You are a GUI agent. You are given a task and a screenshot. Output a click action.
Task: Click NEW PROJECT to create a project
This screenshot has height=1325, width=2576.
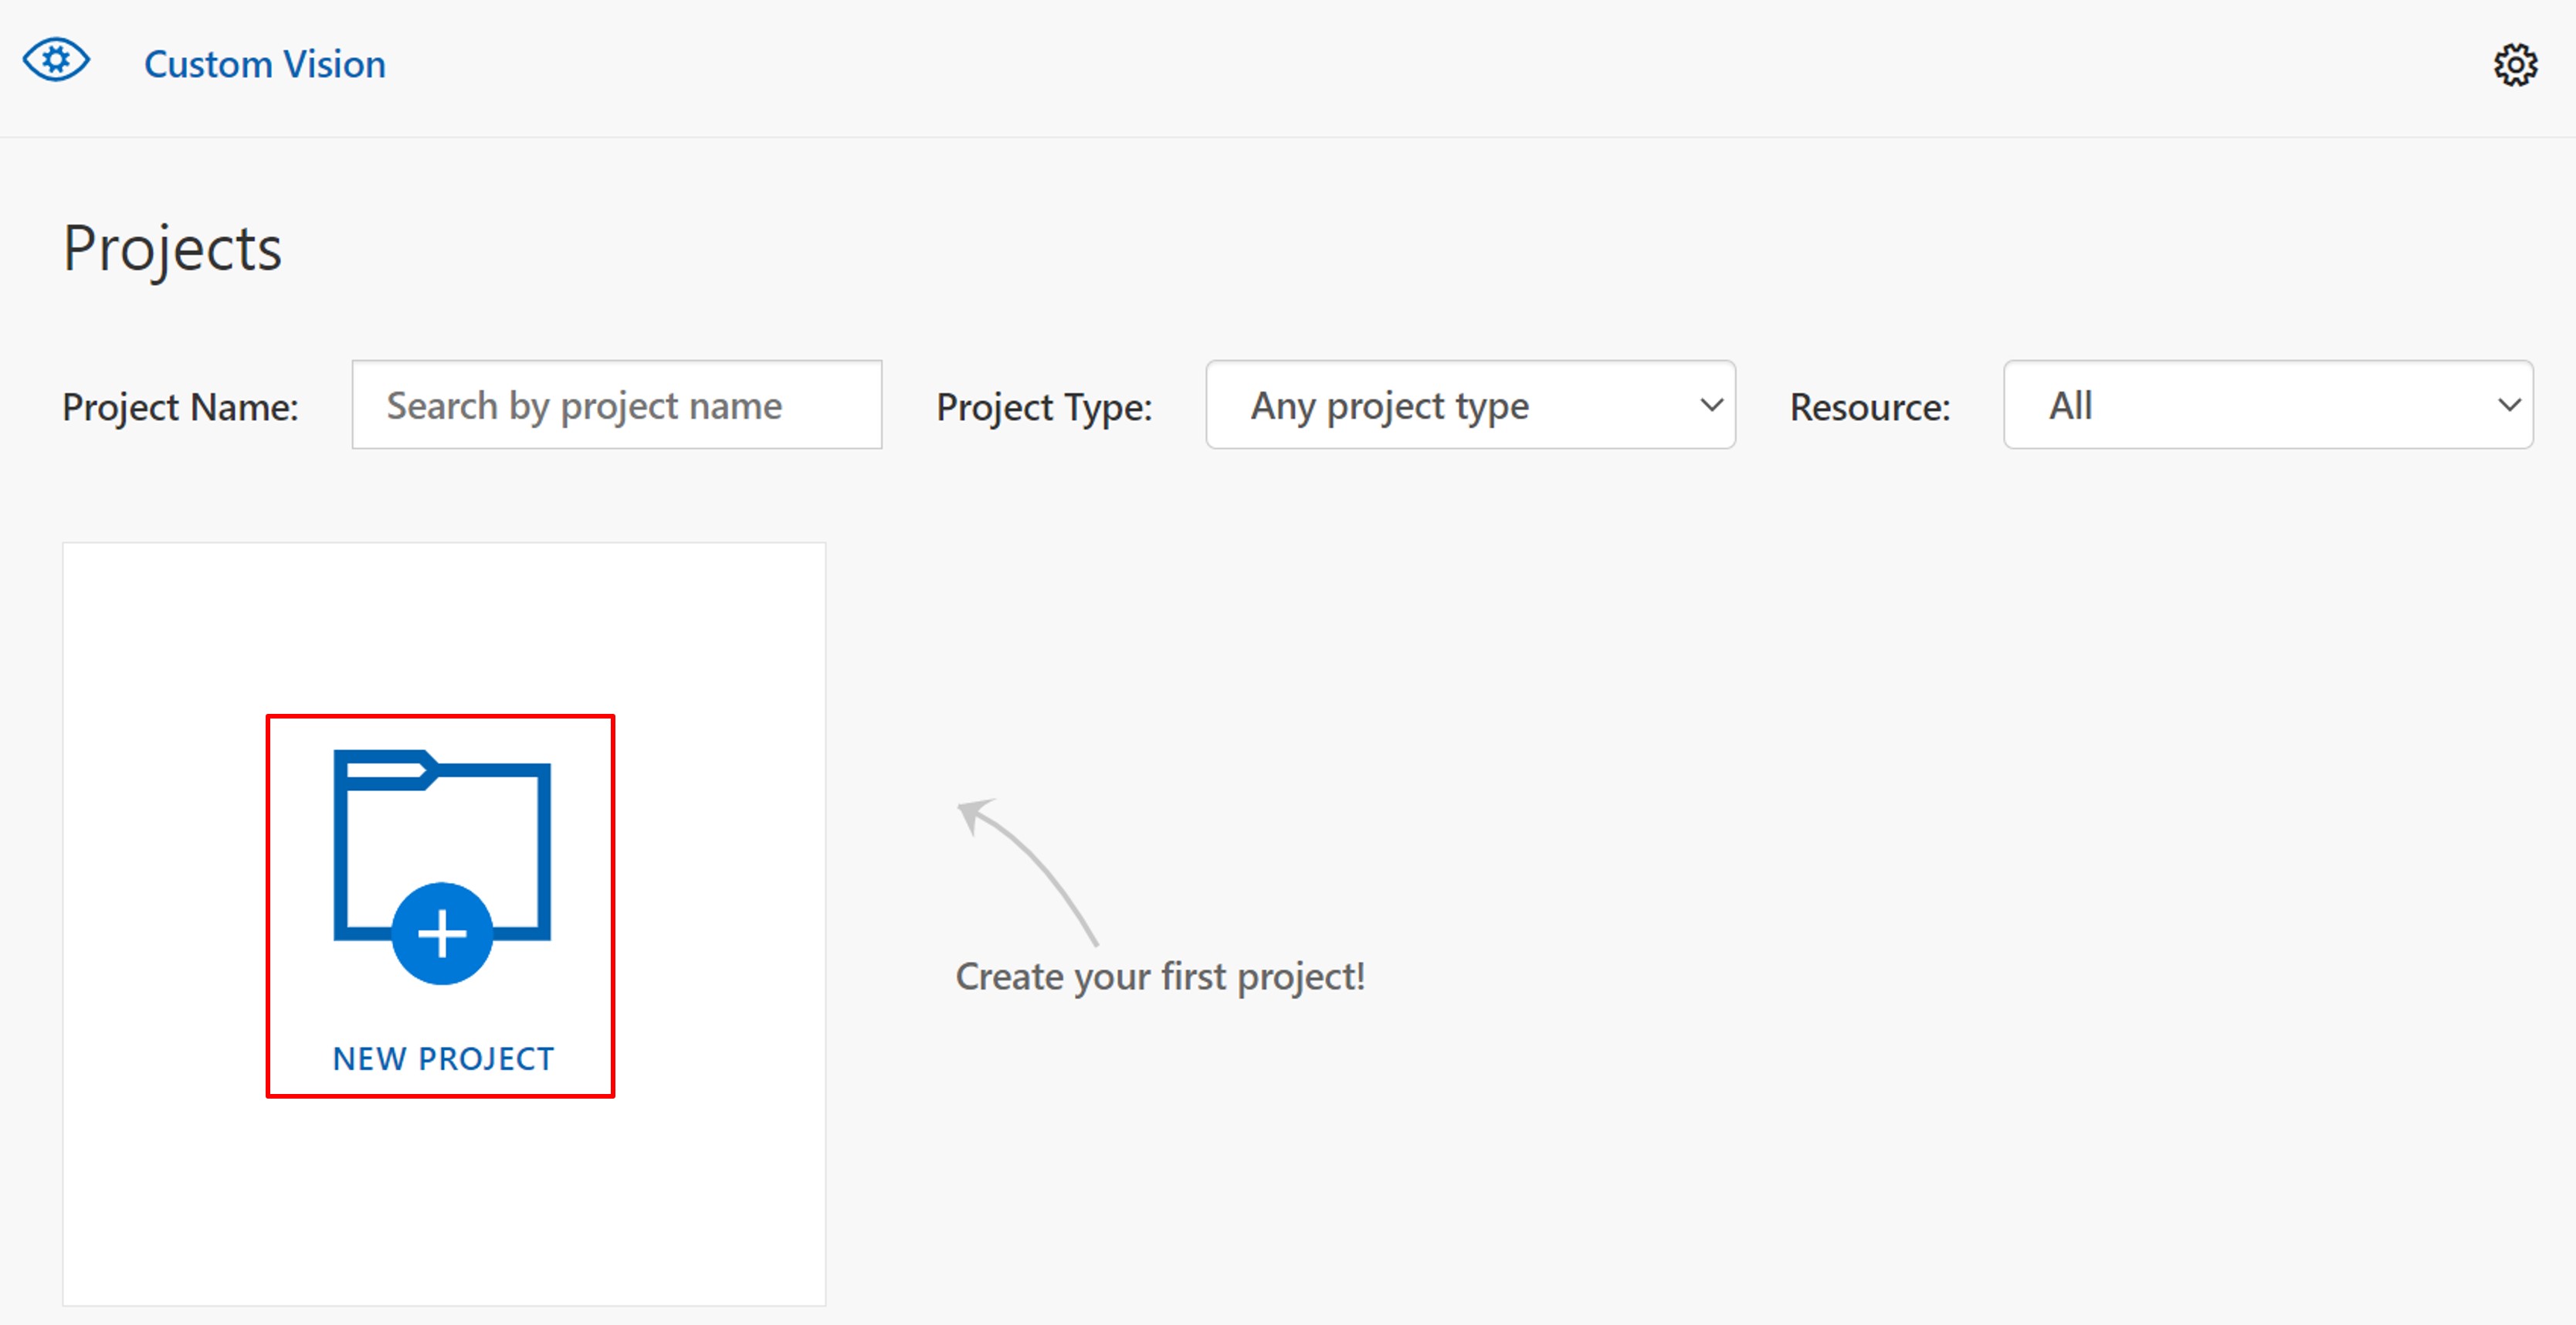coord(443,1058)
